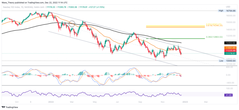Click the purple RSI 41.65 value tag

(x=229, y=95)
